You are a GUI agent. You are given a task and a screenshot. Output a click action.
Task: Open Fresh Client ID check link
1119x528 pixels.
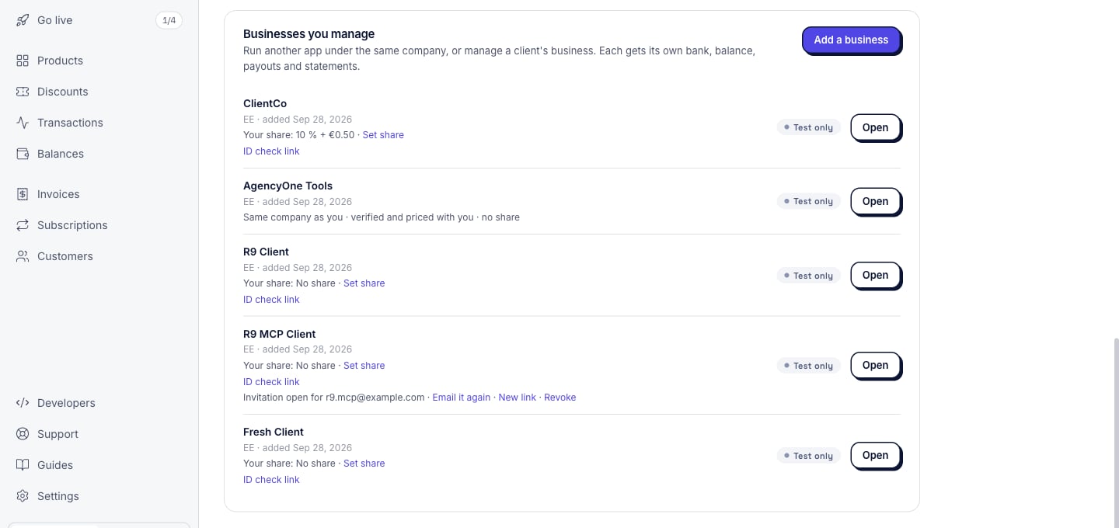tap(271, 480)
